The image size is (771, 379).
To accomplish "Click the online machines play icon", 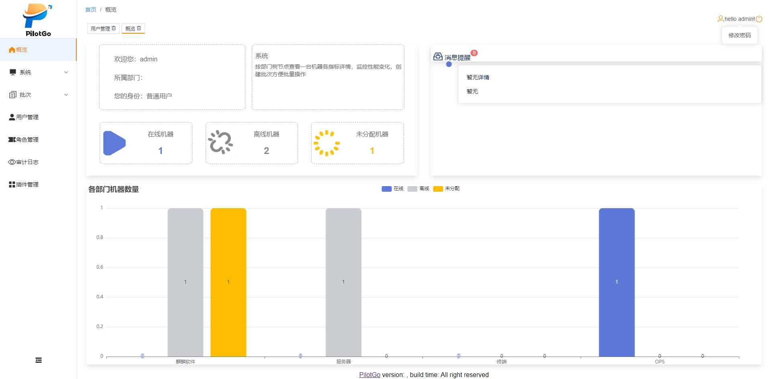I will coord(114,143).
